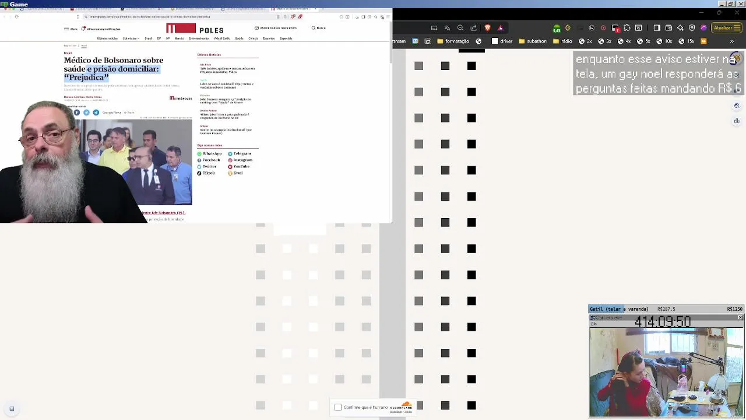Click the share page icon
This screenshot has width=746, height=420.
[x=473, y=28]
